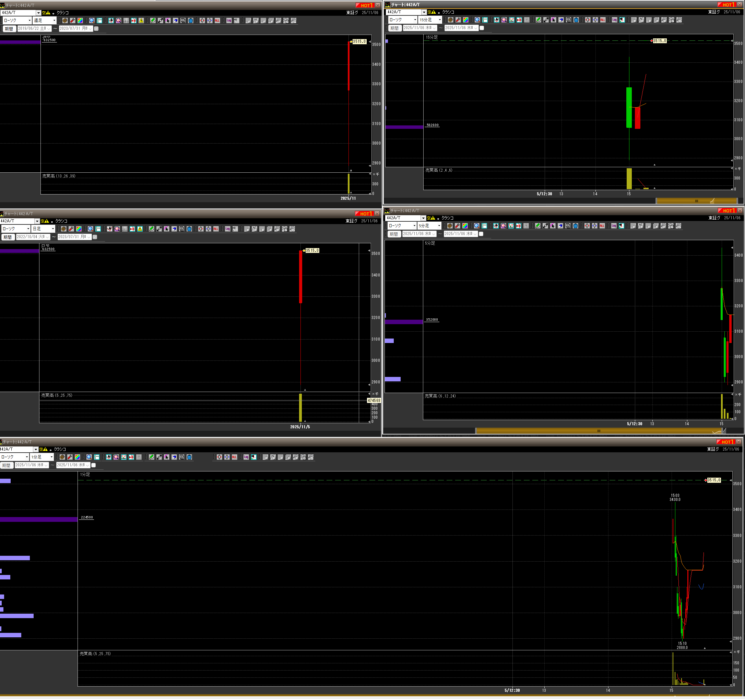Click the trash can delete icon in 5-minute chart
Image resolution: width=745 pixels, height=699 pixels.
coord(575,226)
